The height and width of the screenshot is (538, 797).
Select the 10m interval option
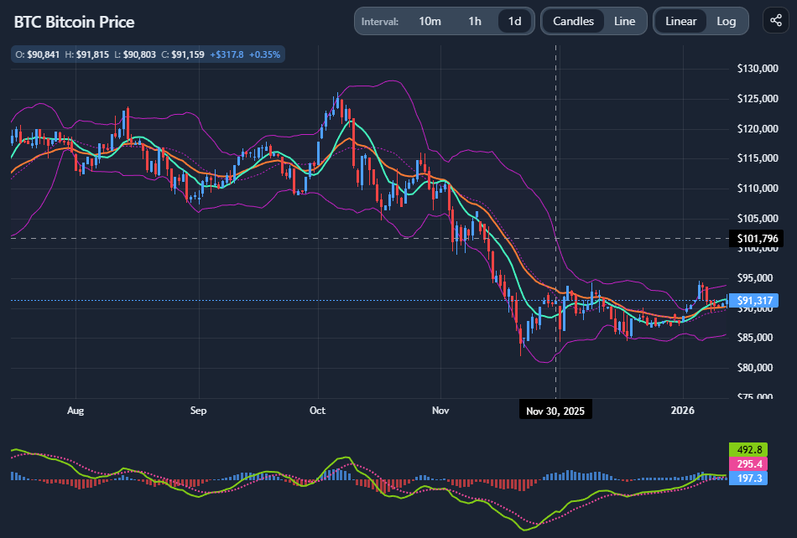tap(430, 21)
